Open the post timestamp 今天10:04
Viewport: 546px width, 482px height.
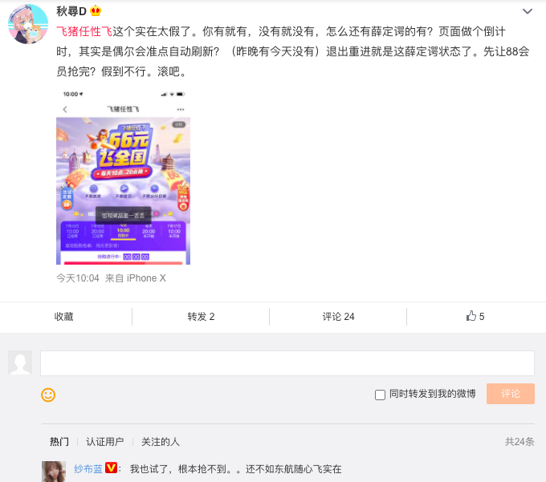point(78,278)
